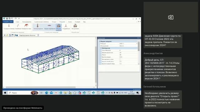The height and width of the screenshot is (112, 200).
Task: Choose the temperature loads thermometer icon
Action: (38, 27)
